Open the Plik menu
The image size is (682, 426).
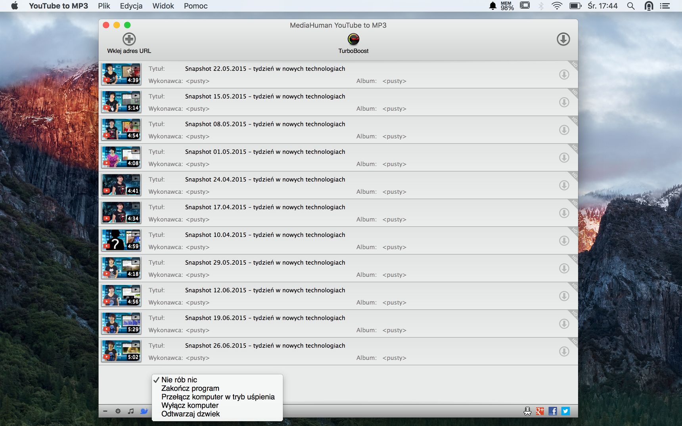(x=104, y=6)
